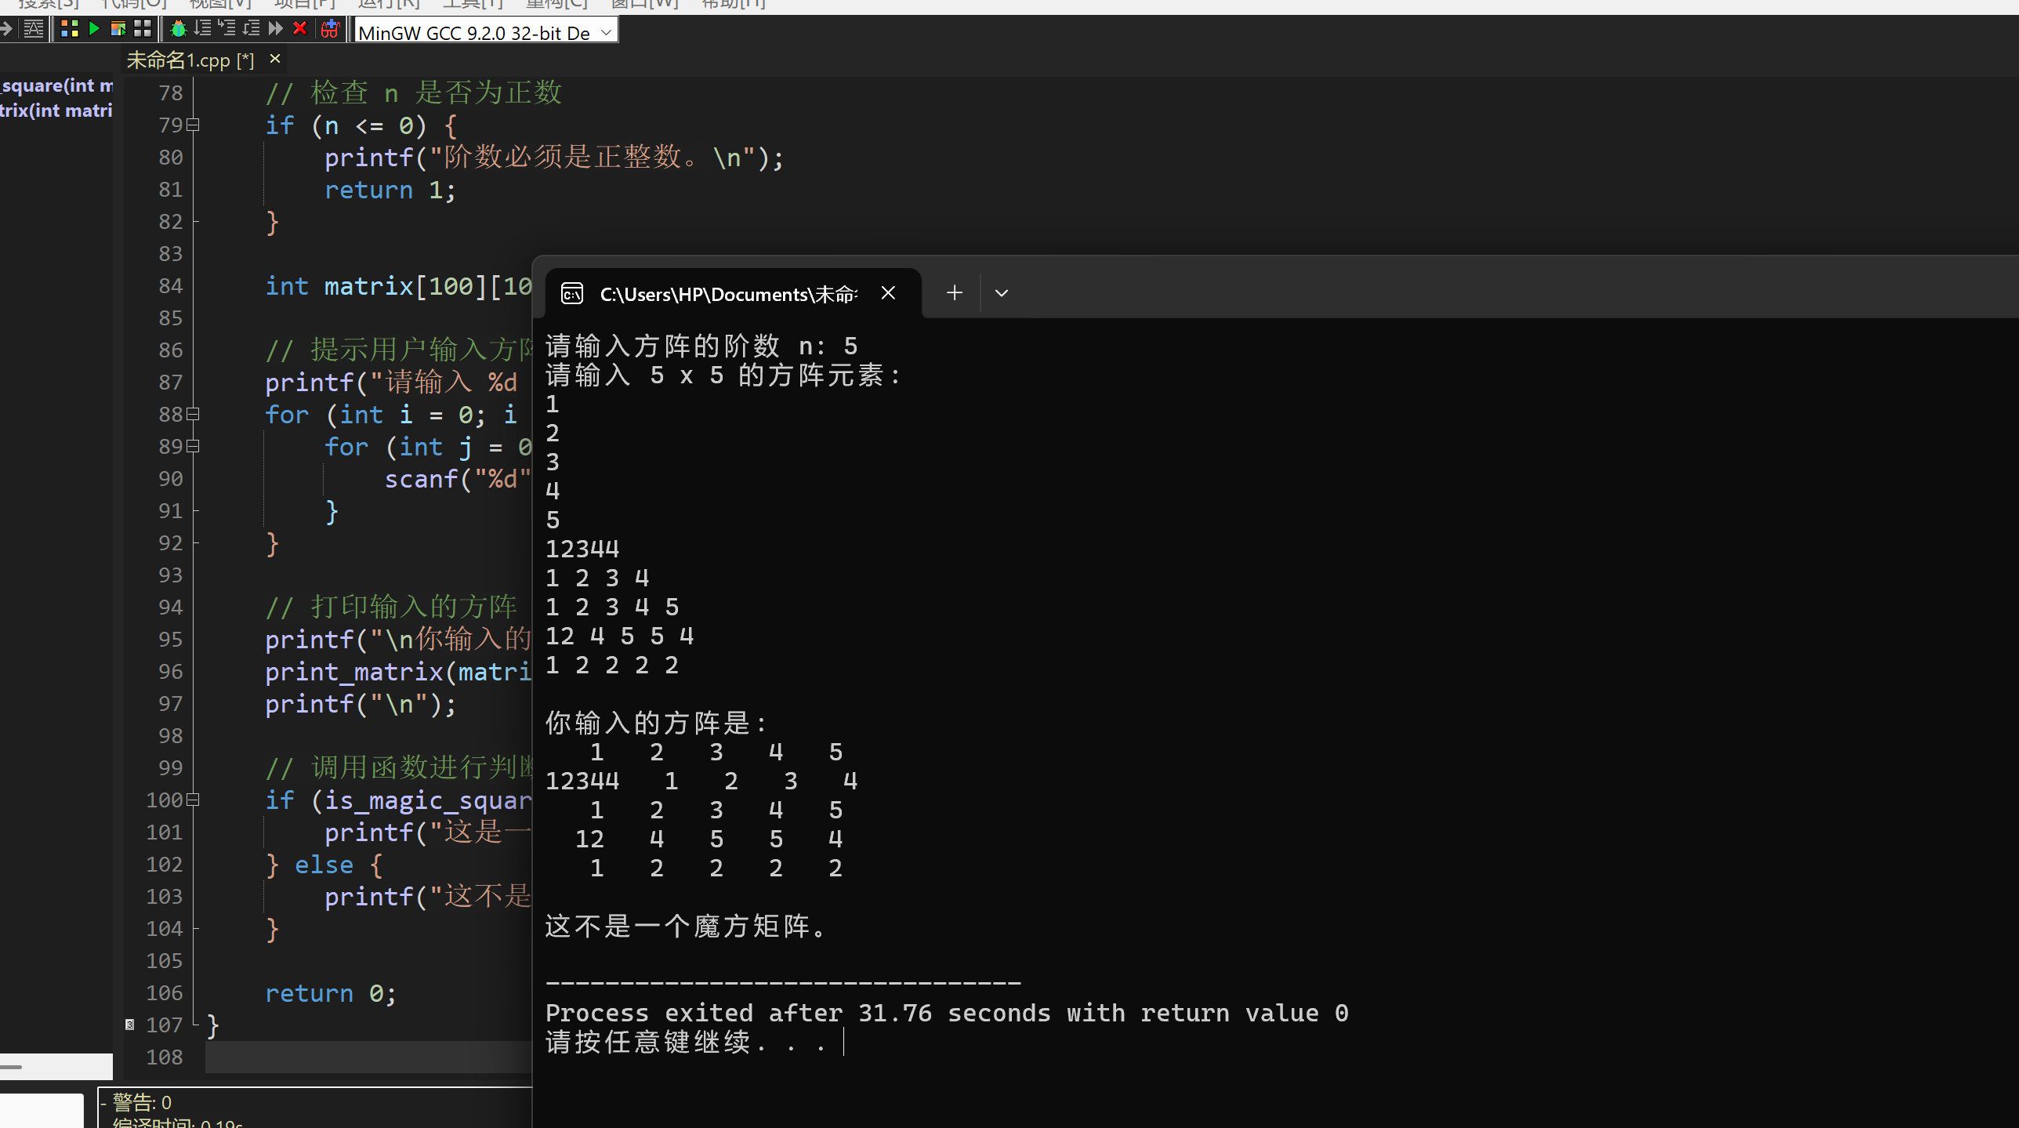The image size is (2019, 1128).
Task: Collapse the for loop fold at line 88
Action: click(194, 414)
